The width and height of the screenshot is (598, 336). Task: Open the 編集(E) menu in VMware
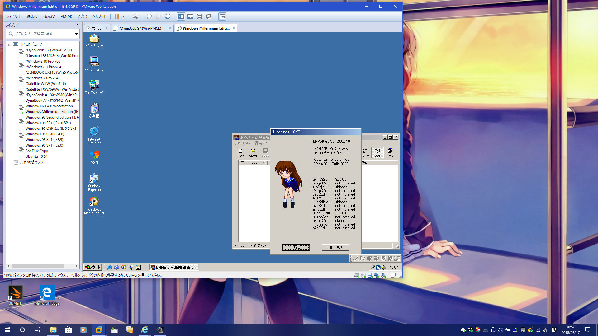(33, 16)
